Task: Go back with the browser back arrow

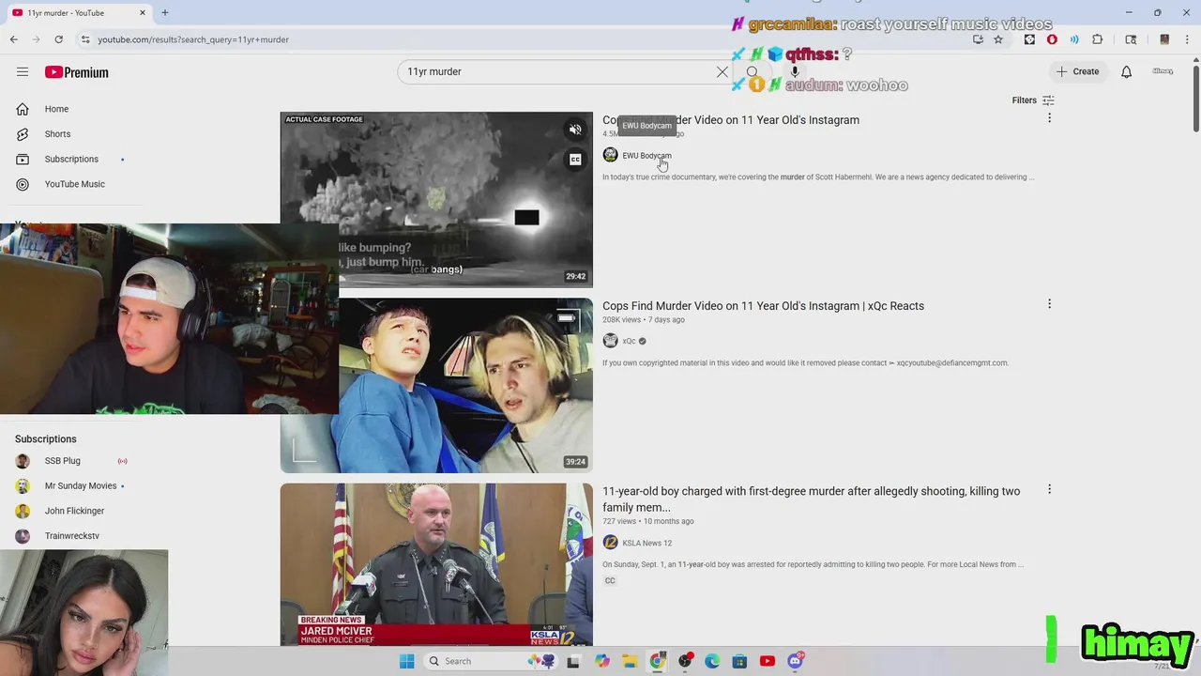Action: (x=13, y=39)
